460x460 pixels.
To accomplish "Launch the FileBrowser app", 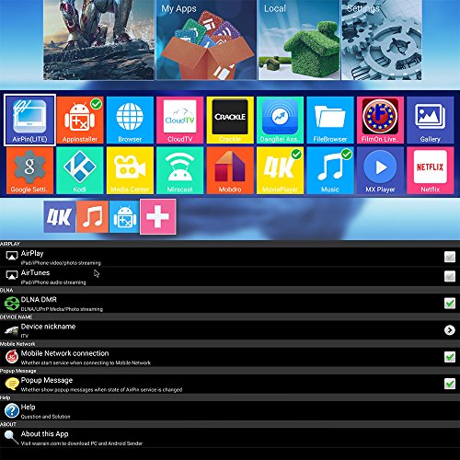I will (x=330, y=120).
